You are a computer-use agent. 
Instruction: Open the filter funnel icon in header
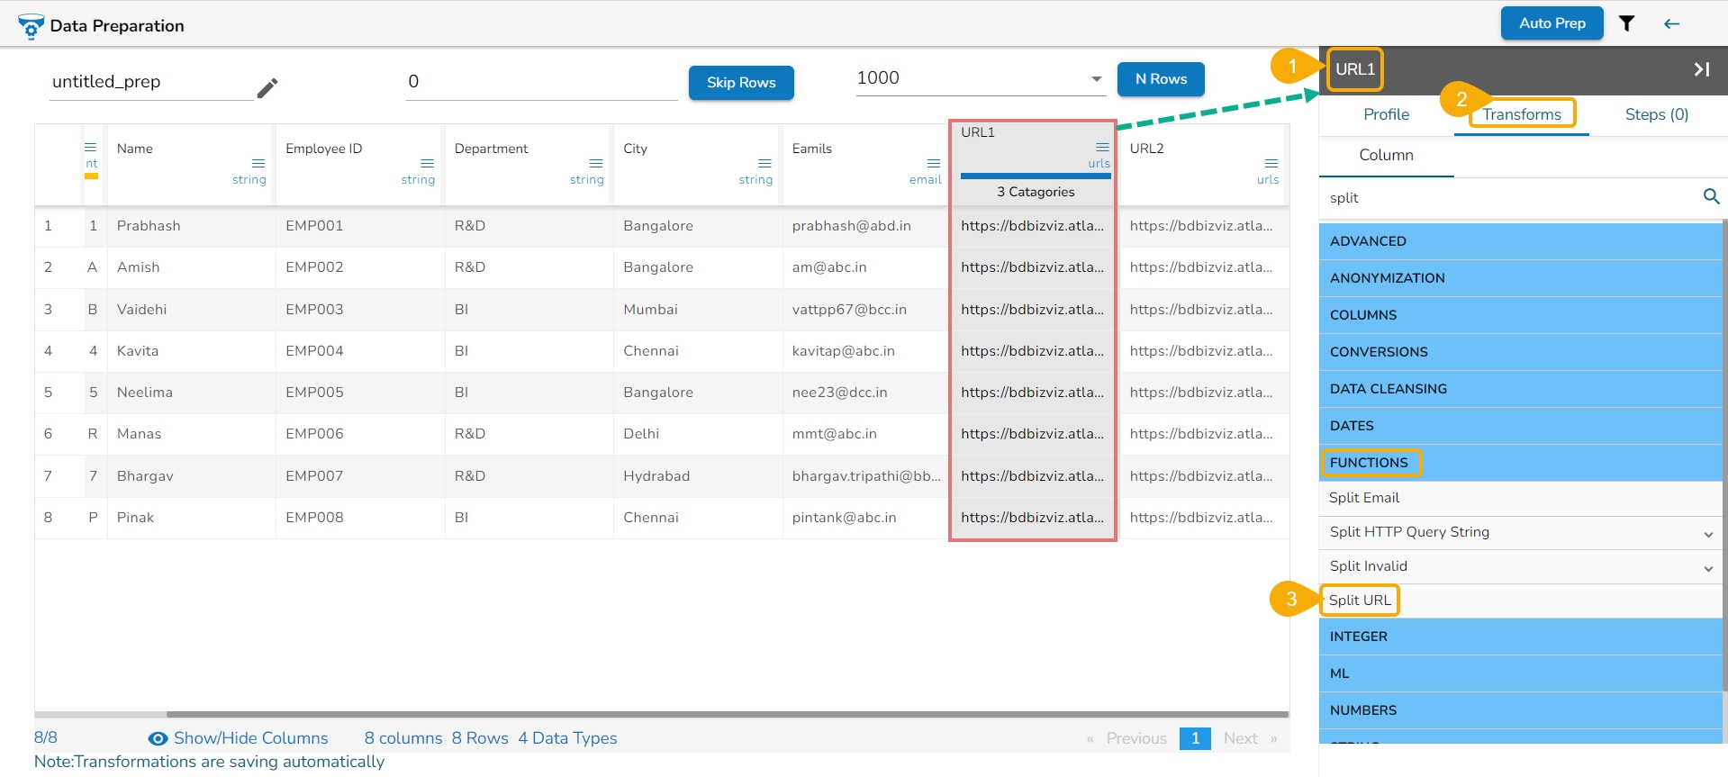pos(1626,23)
